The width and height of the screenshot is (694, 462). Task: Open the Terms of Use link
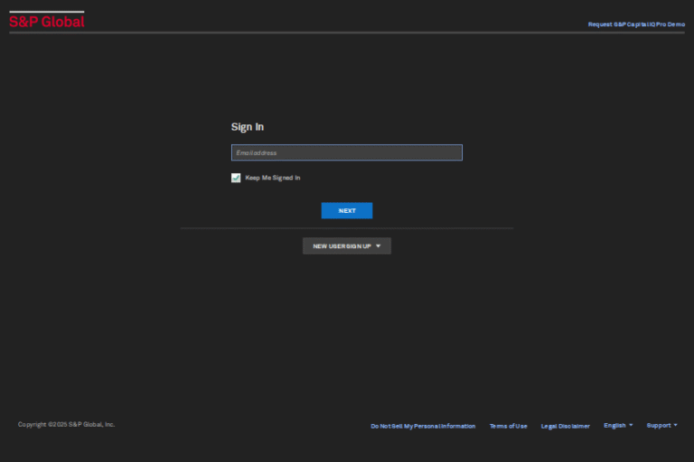click(508, 426)
